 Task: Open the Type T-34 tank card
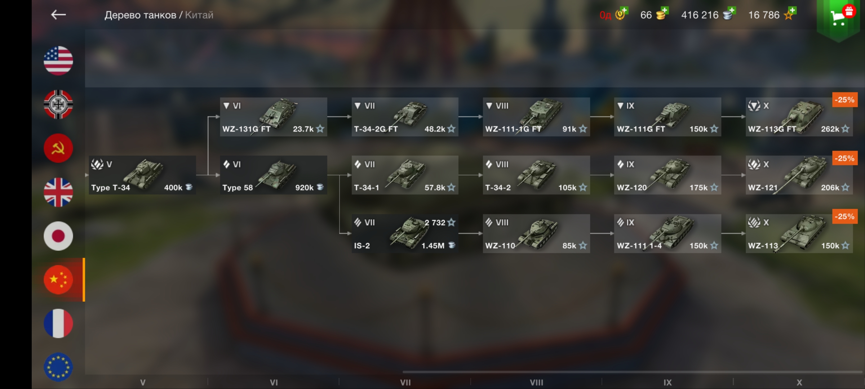142,175
